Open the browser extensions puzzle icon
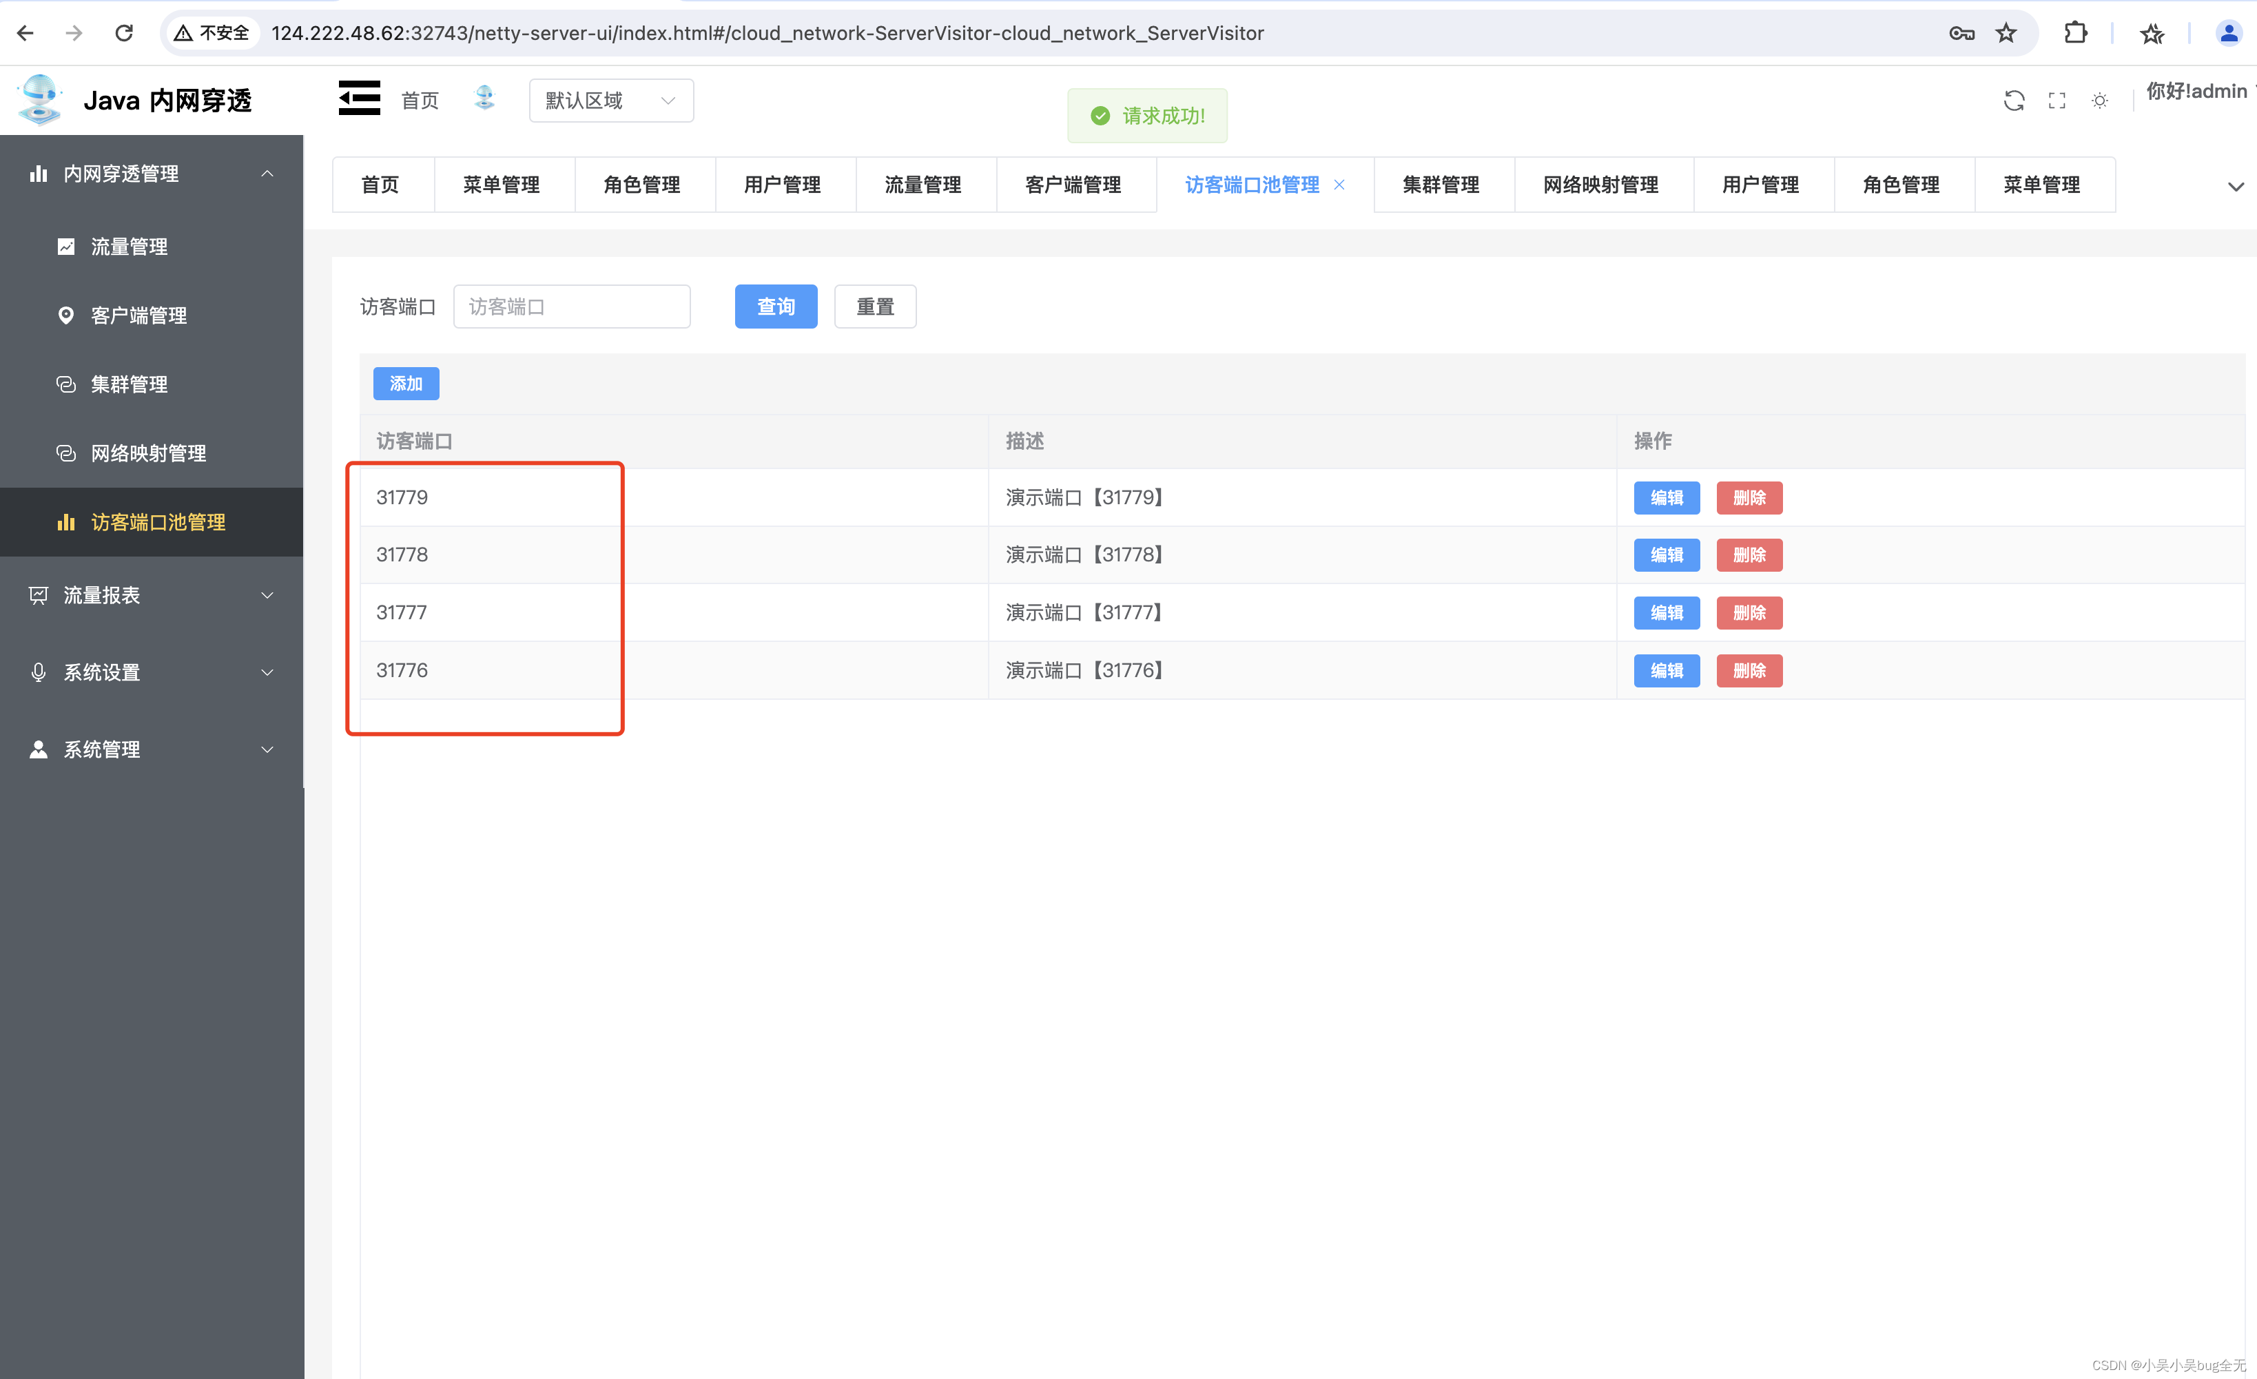This screenshot has height=1379, width=2257. point(2076,33)
